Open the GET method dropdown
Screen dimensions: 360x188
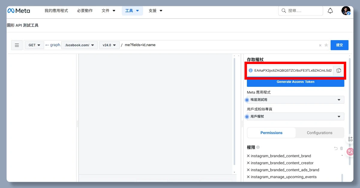coord(34,45)
